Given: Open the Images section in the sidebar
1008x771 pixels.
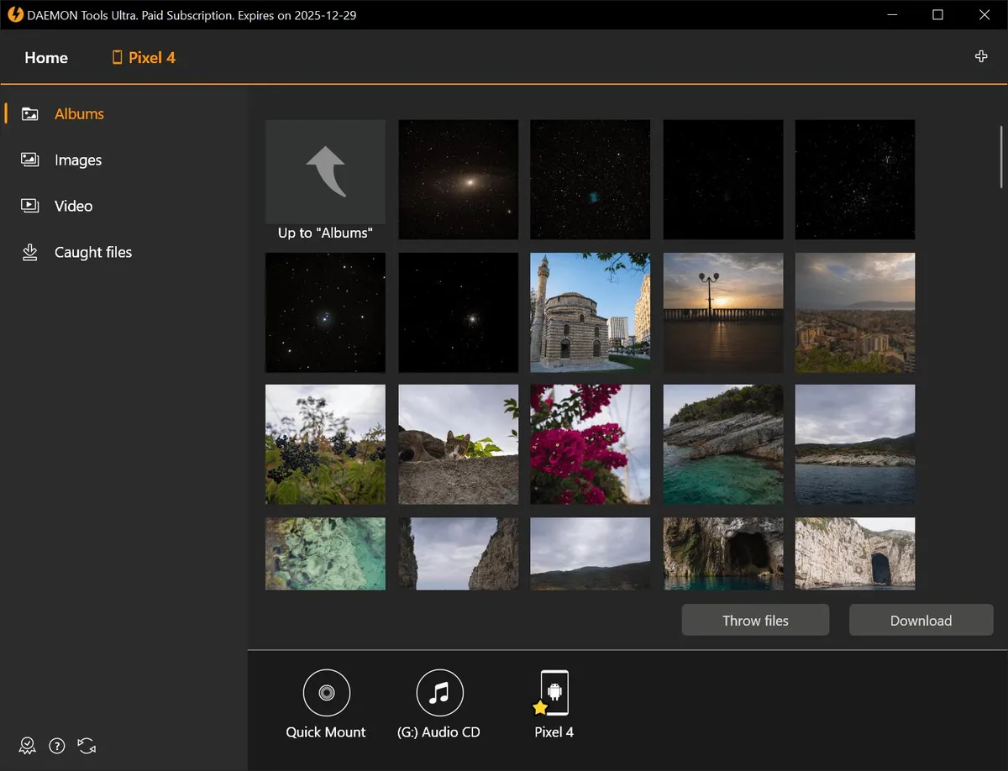Looking at the screenshot, I should click(x=77, y=160).
